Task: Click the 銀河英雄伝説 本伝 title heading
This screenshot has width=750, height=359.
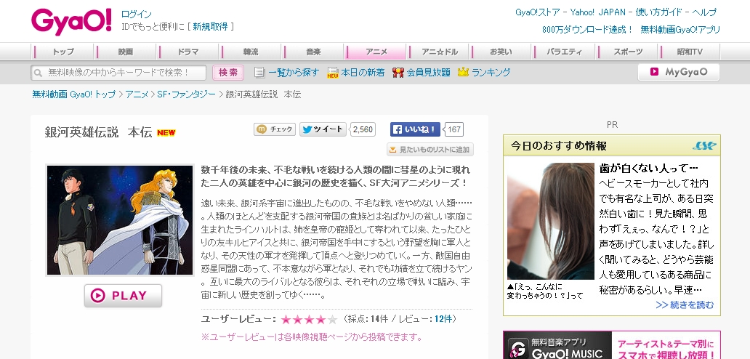Action: pos(99,132)
